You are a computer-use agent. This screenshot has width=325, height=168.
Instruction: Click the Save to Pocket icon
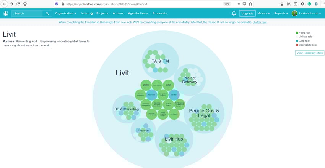coord(244,4)
